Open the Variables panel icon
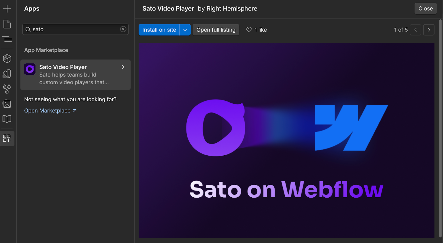The height and width of the screenshot is (243, 443). 7,74
